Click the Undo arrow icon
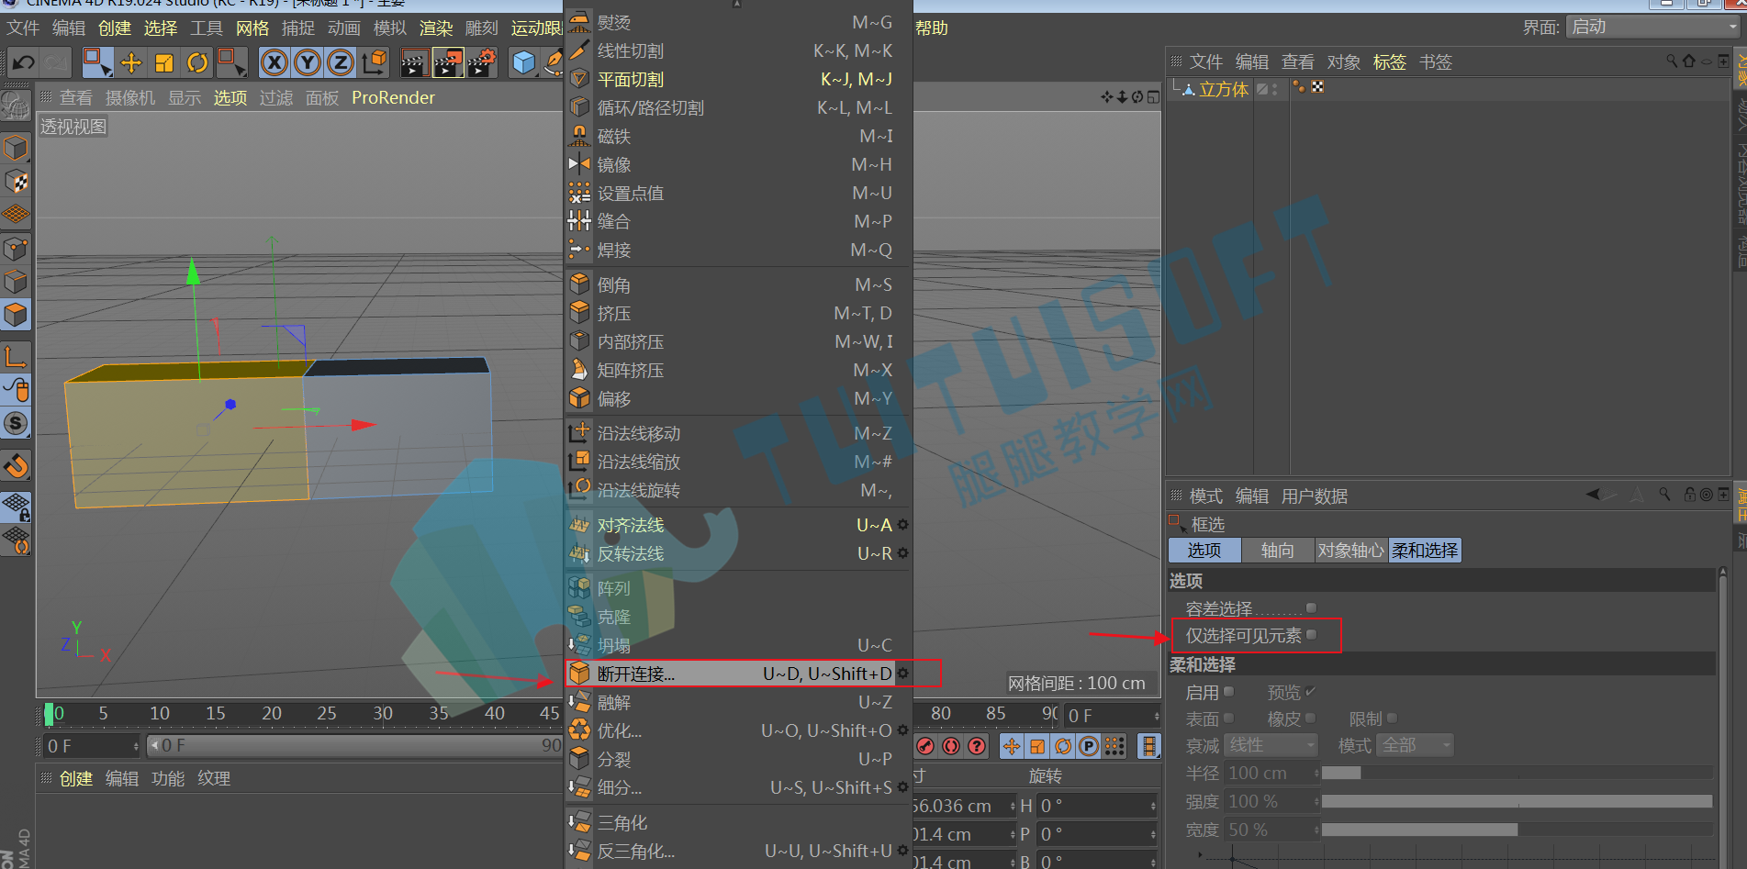This screenshot has width=1747, height=869. tap(24, 62)
